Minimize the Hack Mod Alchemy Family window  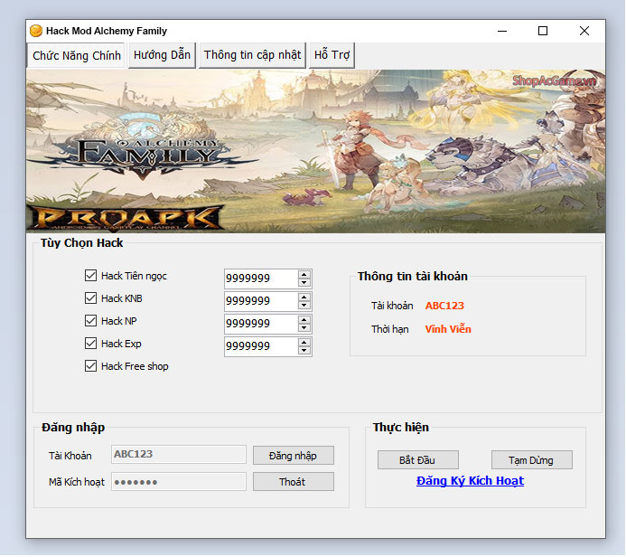[502, 31]
